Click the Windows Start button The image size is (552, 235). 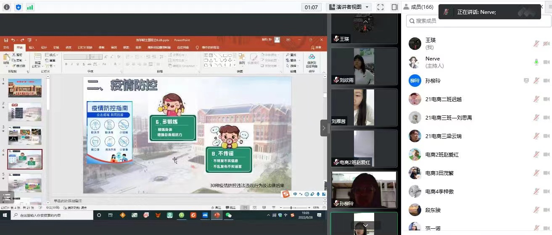click(5, 215)
